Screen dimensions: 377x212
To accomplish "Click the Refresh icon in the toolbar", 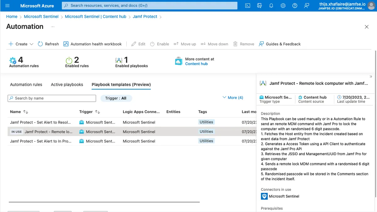I will pos(48,44).
